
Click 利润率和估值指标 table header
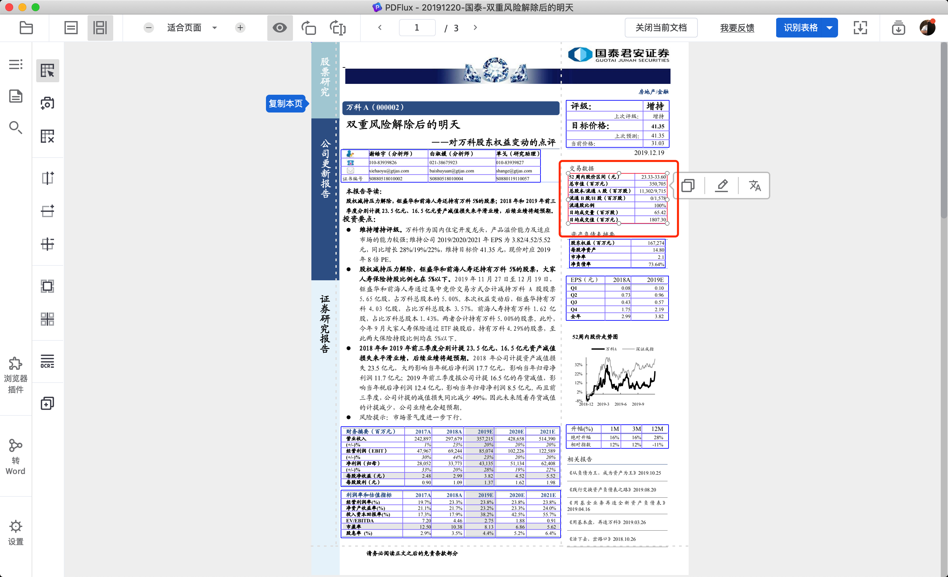coord(369,495)
